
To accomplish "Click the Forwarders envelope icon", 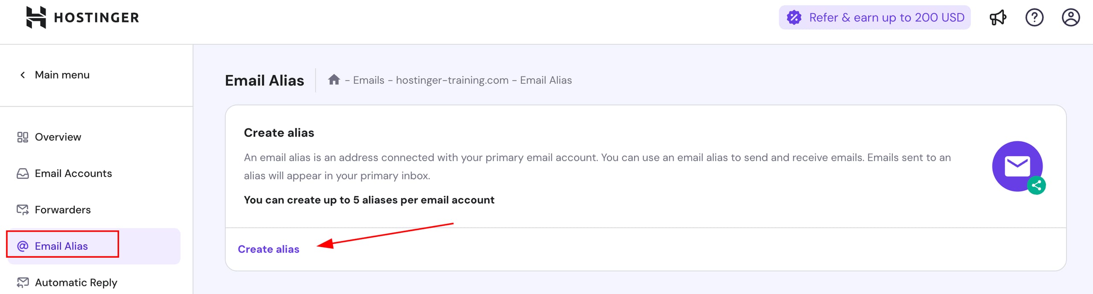I will point(23,210).
